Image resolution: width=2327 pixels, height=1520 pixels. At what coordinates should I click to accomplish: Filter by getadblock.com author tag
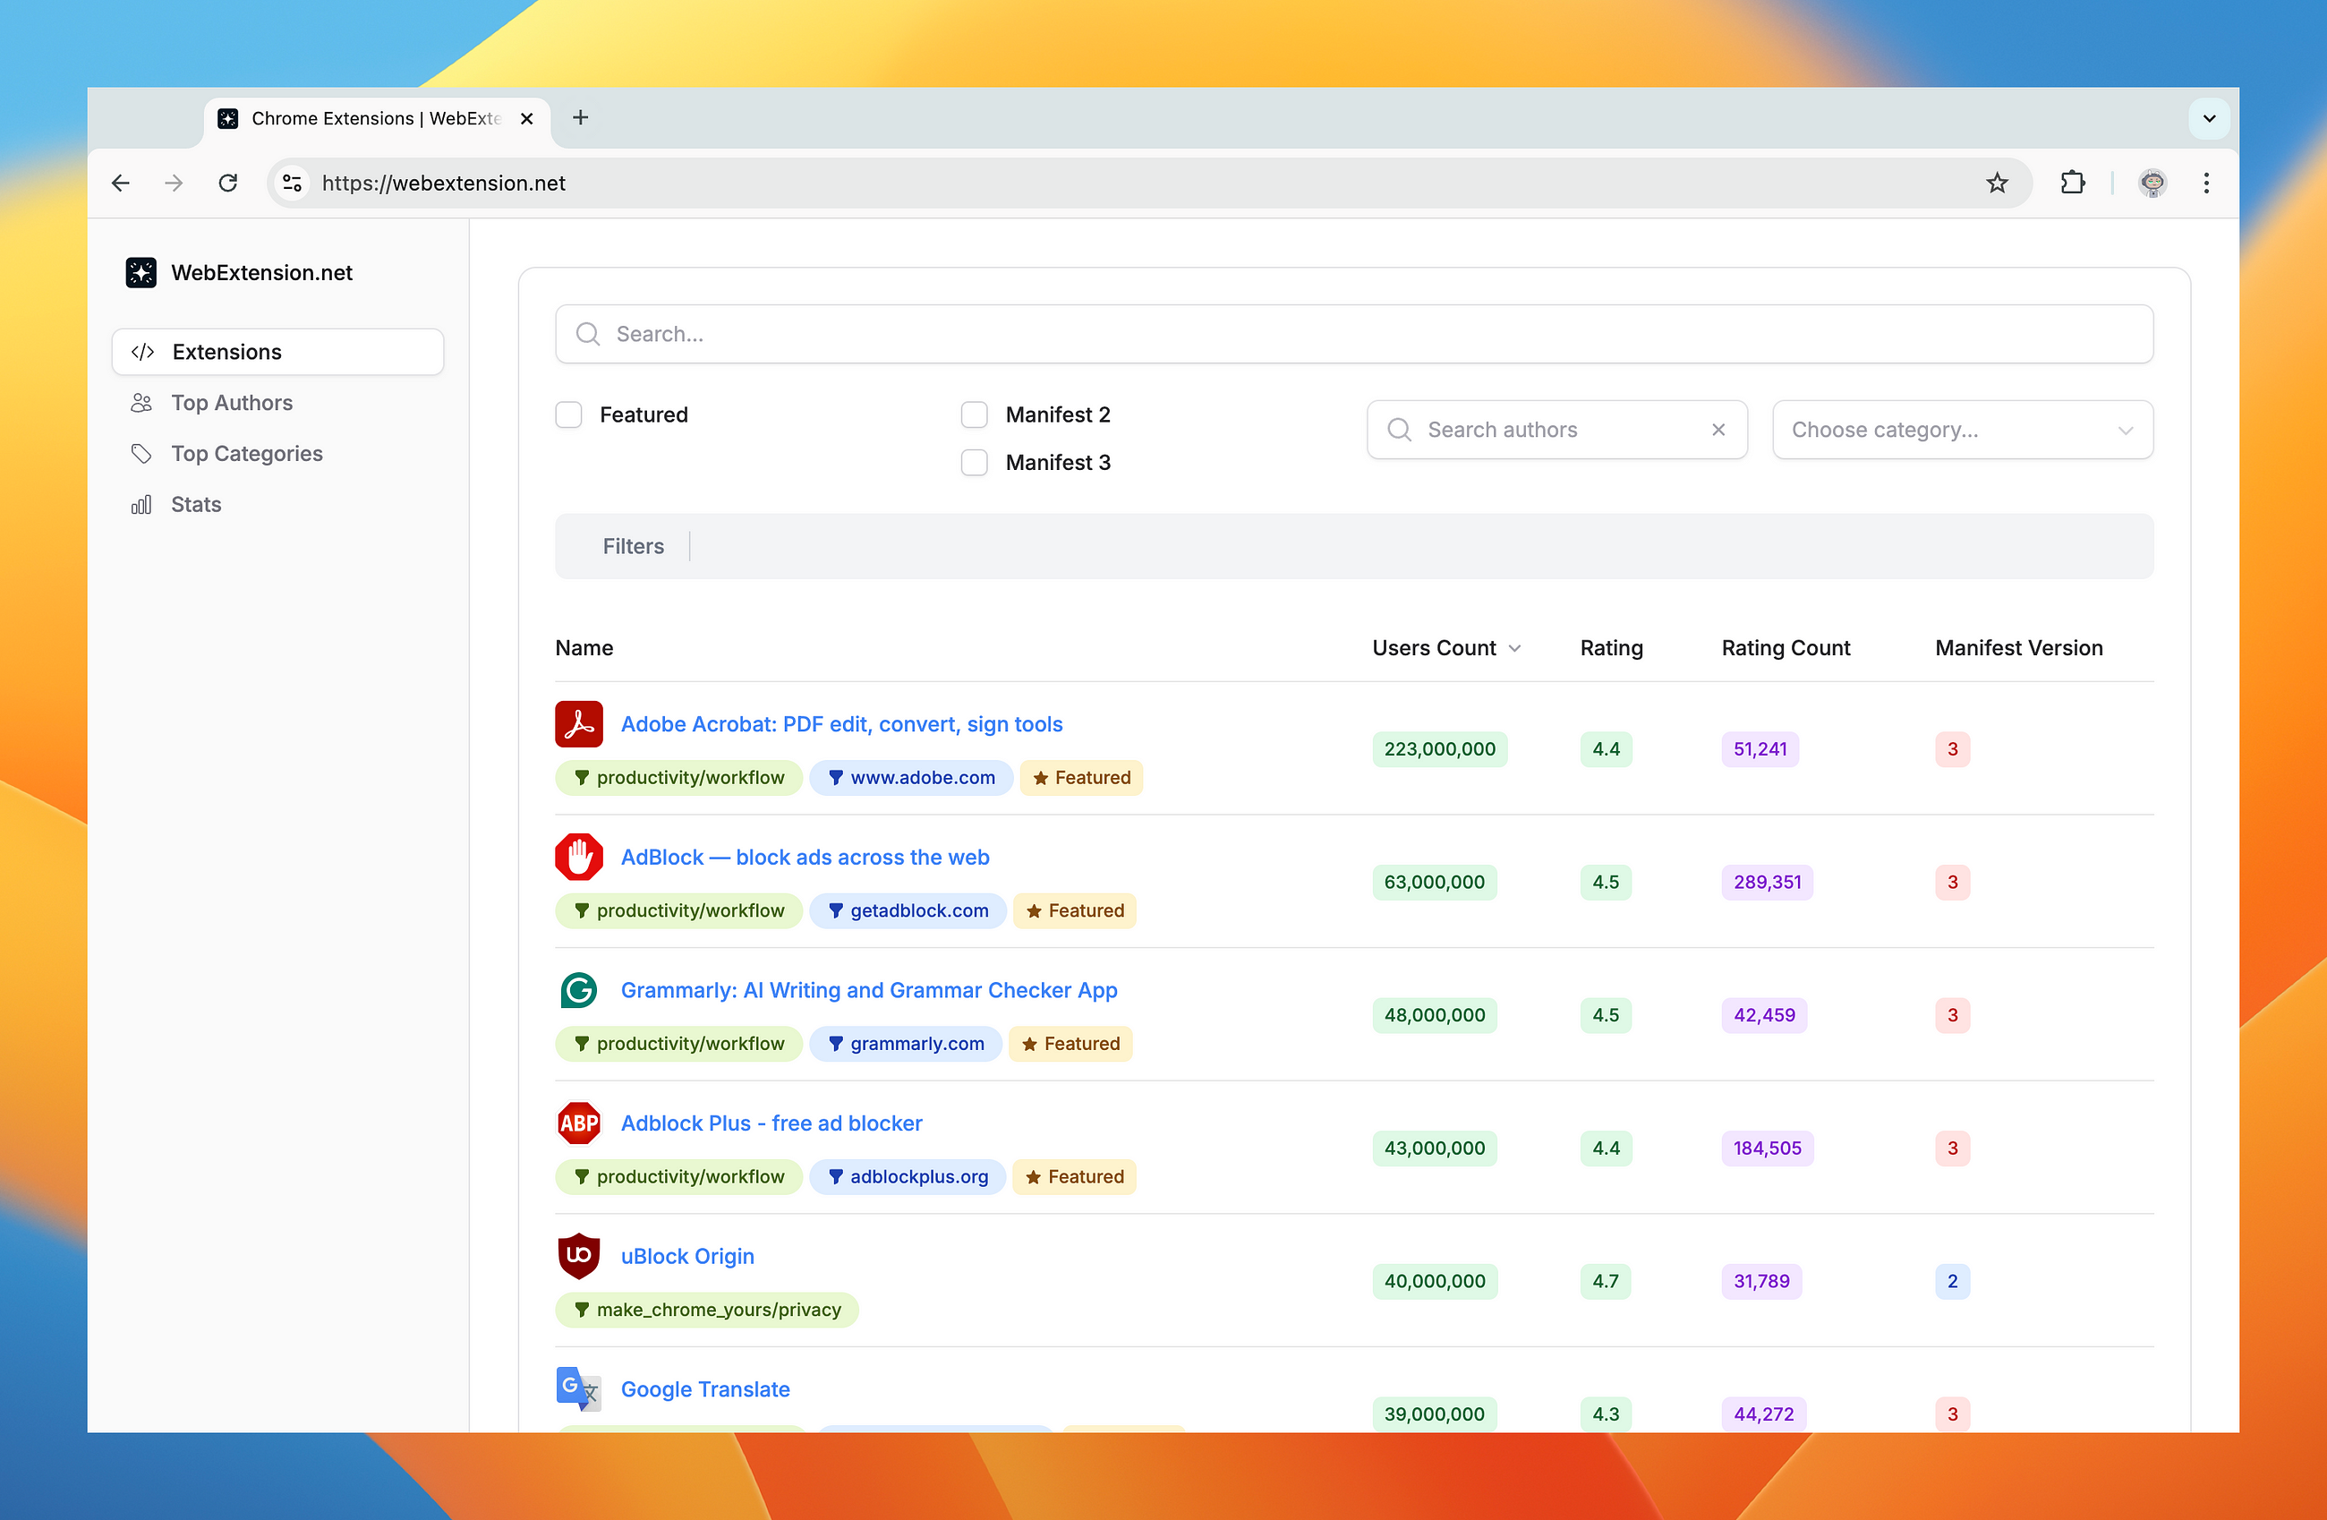[908, 910]
